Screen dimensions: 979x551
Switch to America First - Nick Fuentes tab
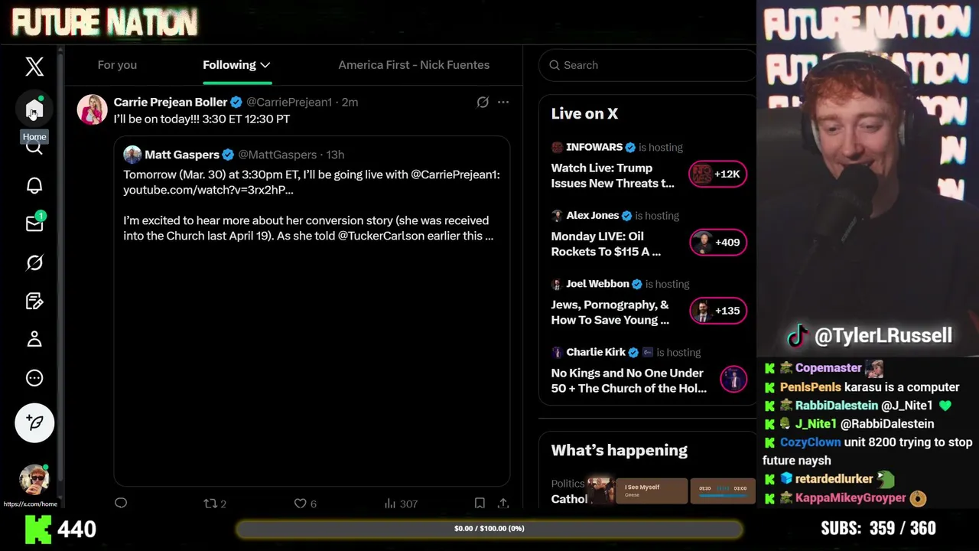[414, 65]
